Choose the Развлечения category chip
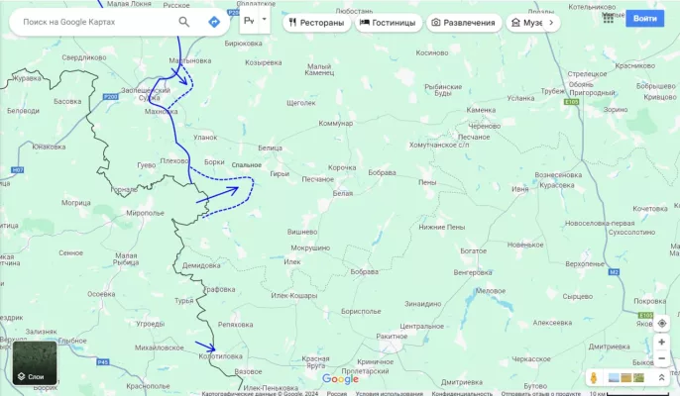The height and width of the screenshot is (396, 680). point(464,23)
